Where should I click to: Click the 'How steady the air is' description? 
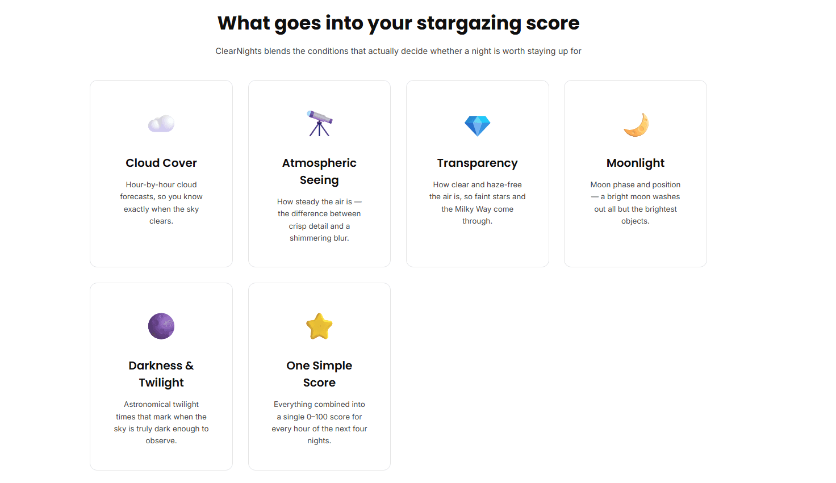point(319,220)
